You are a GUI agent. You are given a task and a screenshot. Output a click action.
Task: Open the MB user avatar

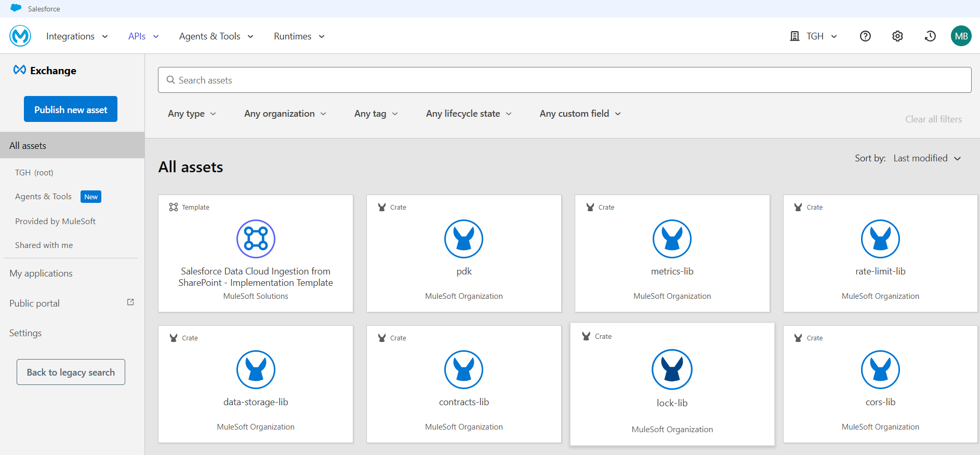click(961, 36)
